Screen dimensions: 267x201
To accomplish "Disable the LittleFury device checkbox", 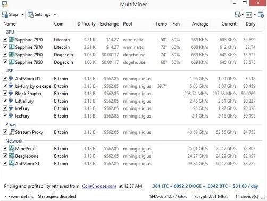I will point(5,100).
